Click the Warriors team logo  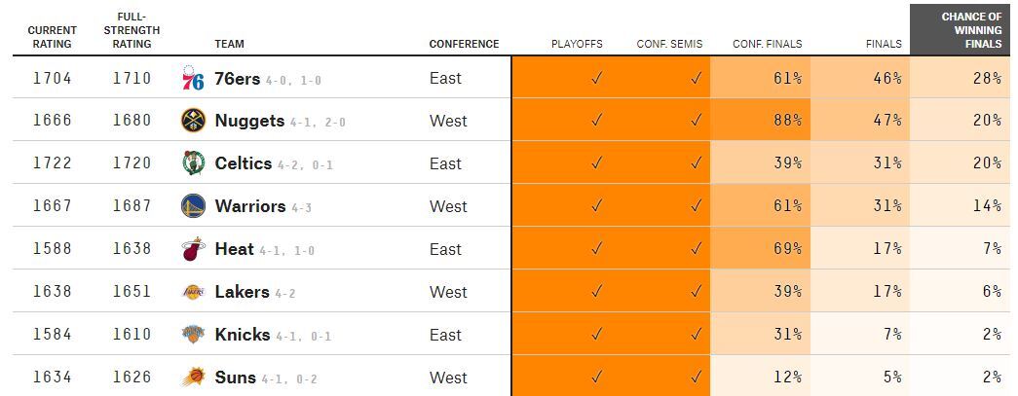193,206
